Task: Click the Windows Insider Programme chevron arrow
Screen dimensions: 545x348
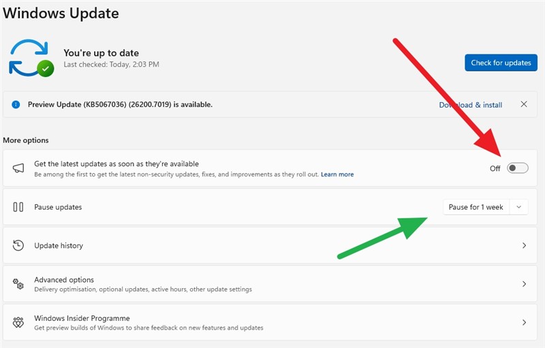Action: 524,322
